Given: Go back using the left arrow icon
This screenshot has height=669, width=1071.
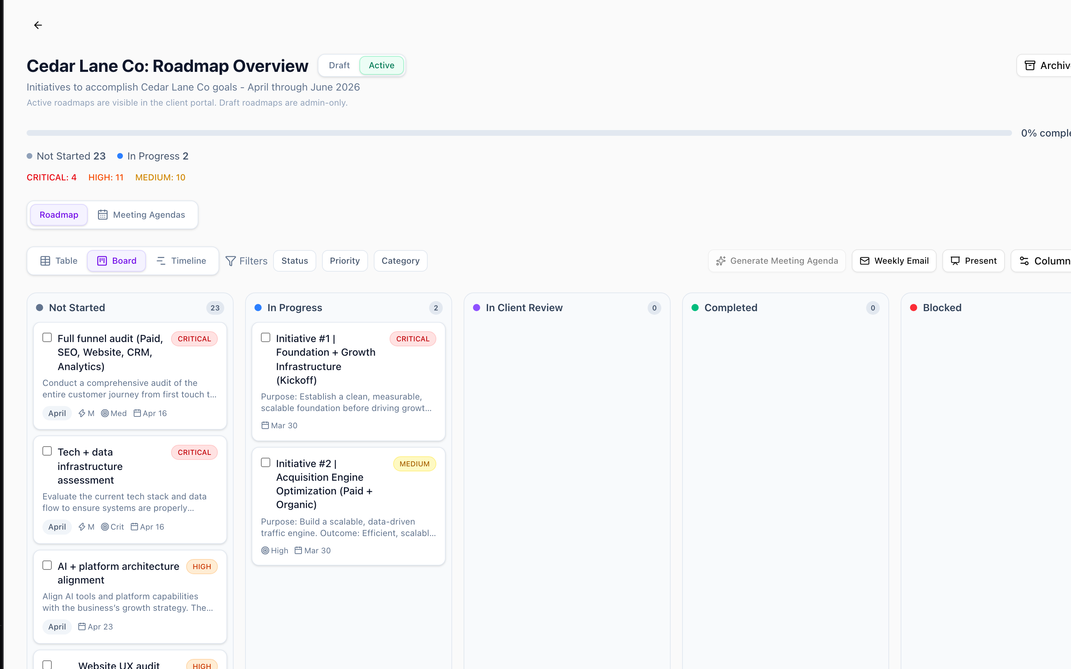Looking at the screenshot, I should tap(38, 25).
